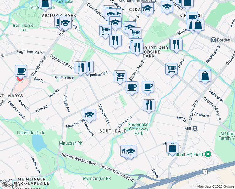Select the school marker on Mausser Ave
The image size is (235, 189).
[x=90, y=115]
